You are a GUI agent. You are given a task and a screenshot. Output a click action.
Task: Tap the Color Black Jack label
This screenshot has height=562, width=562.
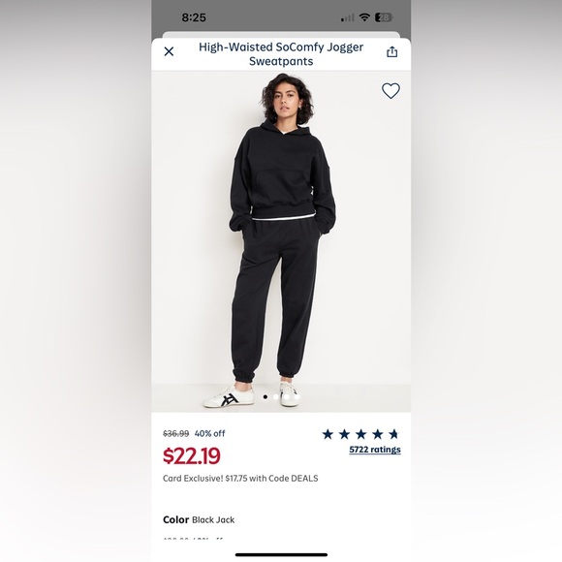[199, 519]
